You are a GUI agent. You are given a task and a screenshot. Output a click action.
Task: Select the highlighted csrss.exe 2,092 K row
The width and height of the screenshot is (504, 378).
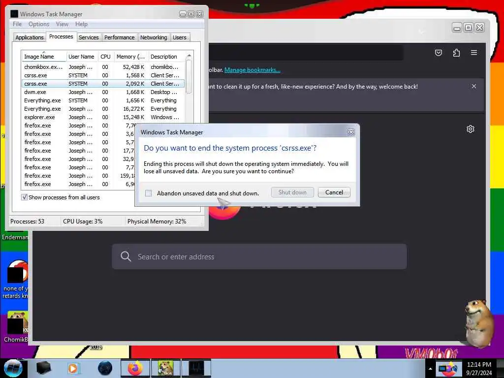click(103, 84)
